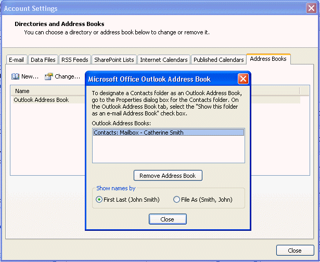The width and height of the screenshot is (320, 262).
Task: Click Close button in Account Settings window
Action: pyautogui.click(x=295, y=251)
